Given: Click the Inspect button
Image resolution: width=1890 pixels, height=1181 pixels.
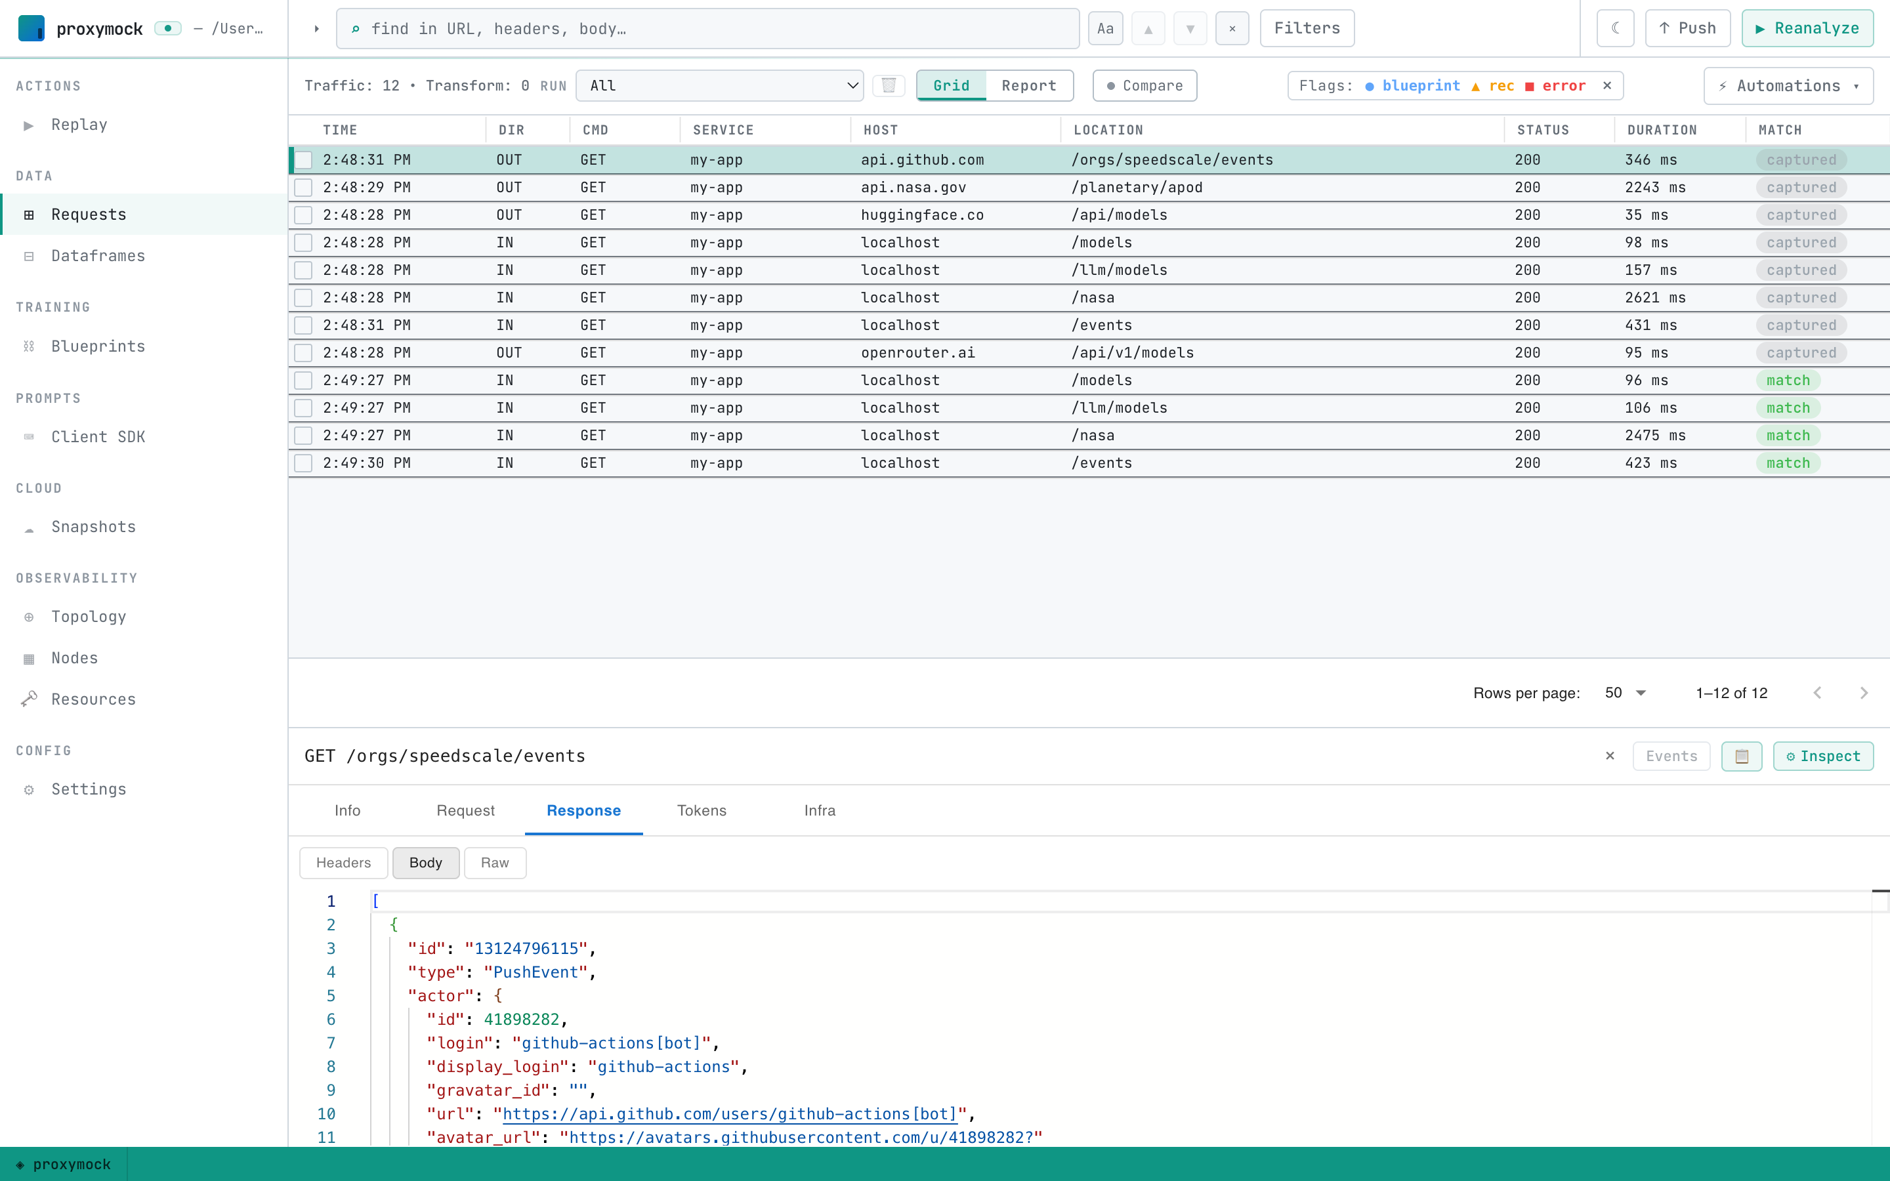Looking at the screenshot, I should (x=1823, y=756).
